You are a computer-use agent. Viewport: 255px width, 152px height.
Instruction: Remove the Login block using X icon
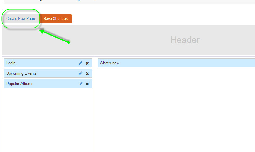[x=87, y=63]
